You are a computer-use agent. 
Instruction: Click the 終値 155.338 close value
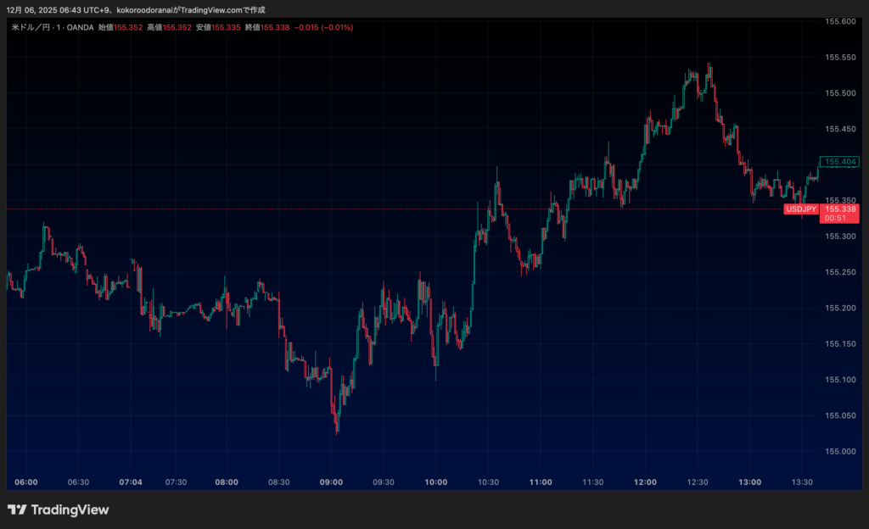266,27
